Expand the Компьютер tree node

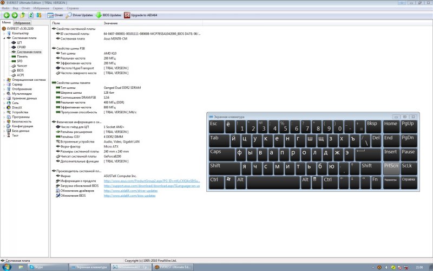(4, 33)
